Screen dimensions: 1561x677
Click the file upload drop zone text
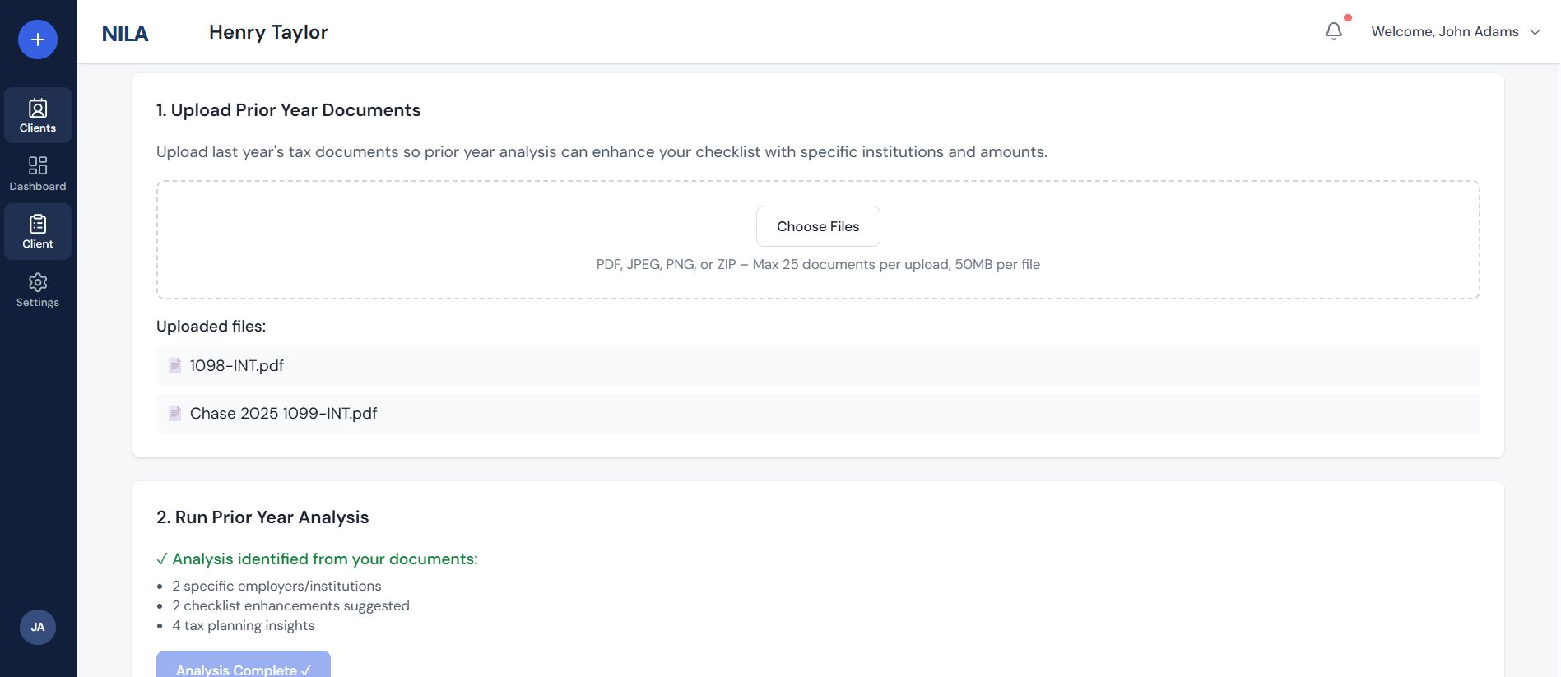click(818, 265)
